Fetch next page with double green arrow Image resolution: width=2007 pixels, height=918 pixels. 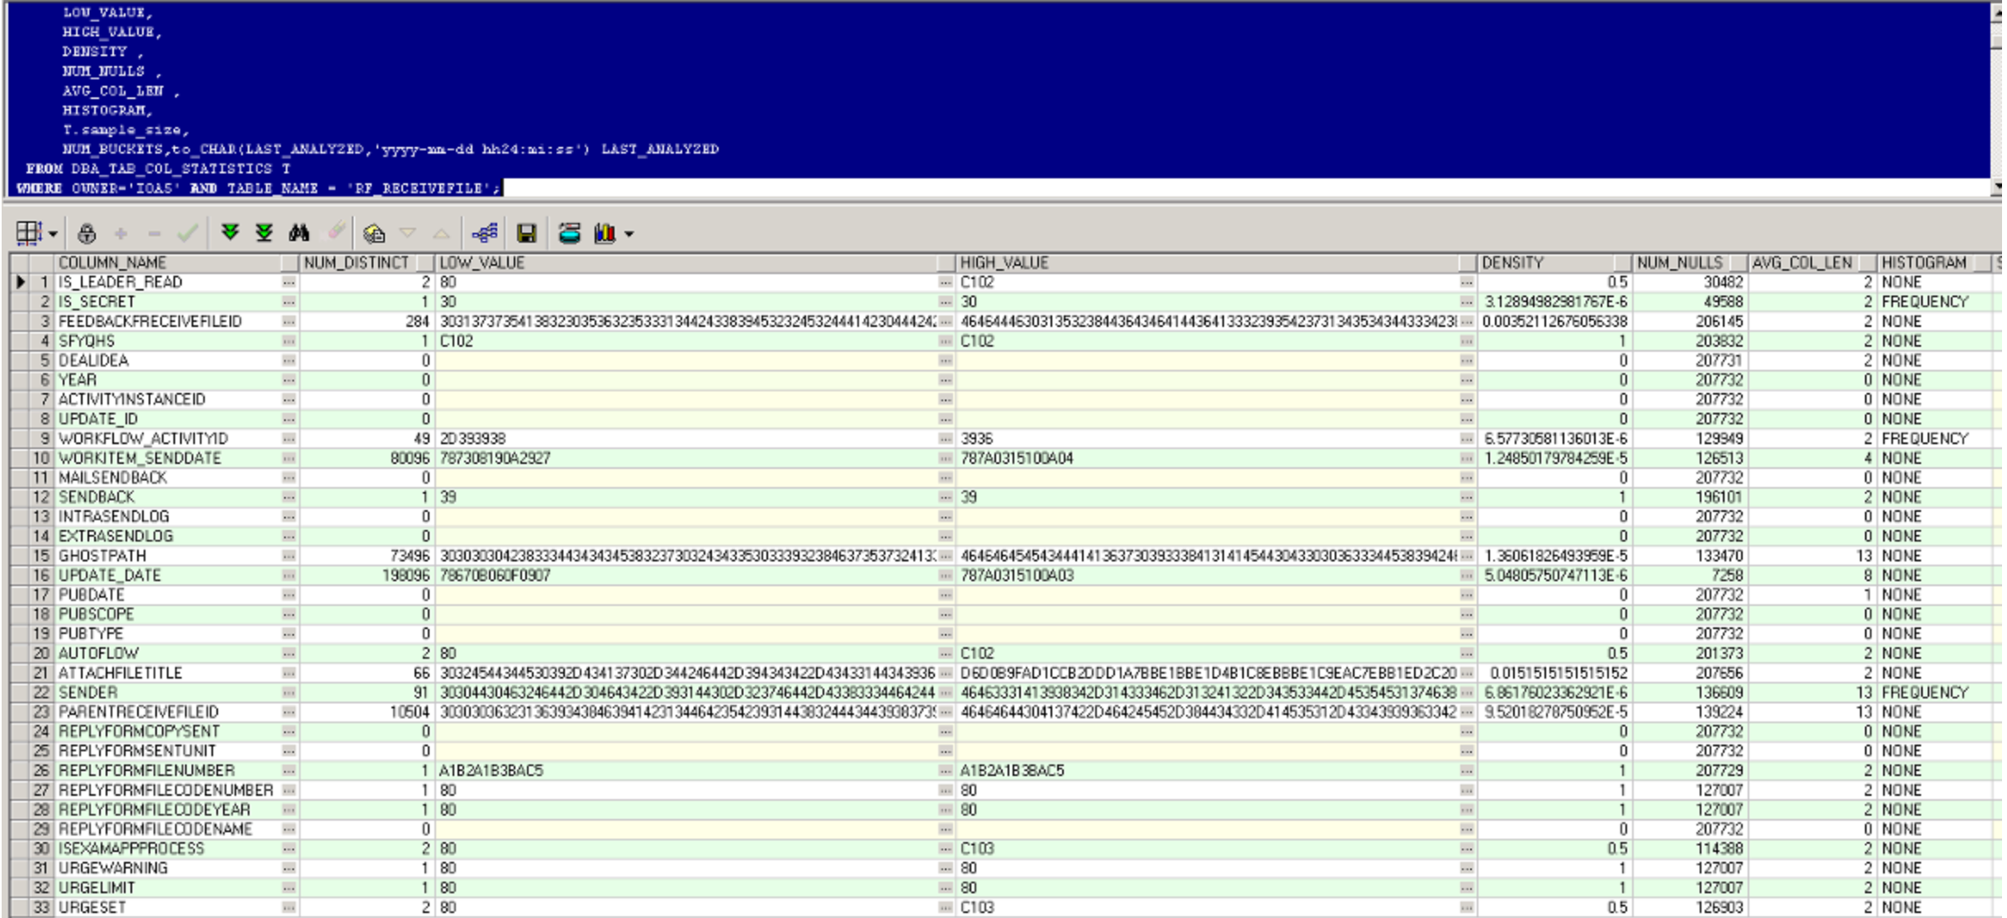(x=230, y=234)
